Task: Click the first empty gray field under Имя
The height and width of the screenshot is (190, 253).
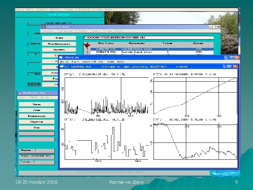Action: [37, 133]
